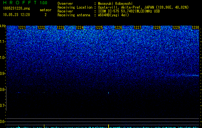Click the 1227 time marker
The height and width of the screenshot is (128, 202).
click(137, 28)
